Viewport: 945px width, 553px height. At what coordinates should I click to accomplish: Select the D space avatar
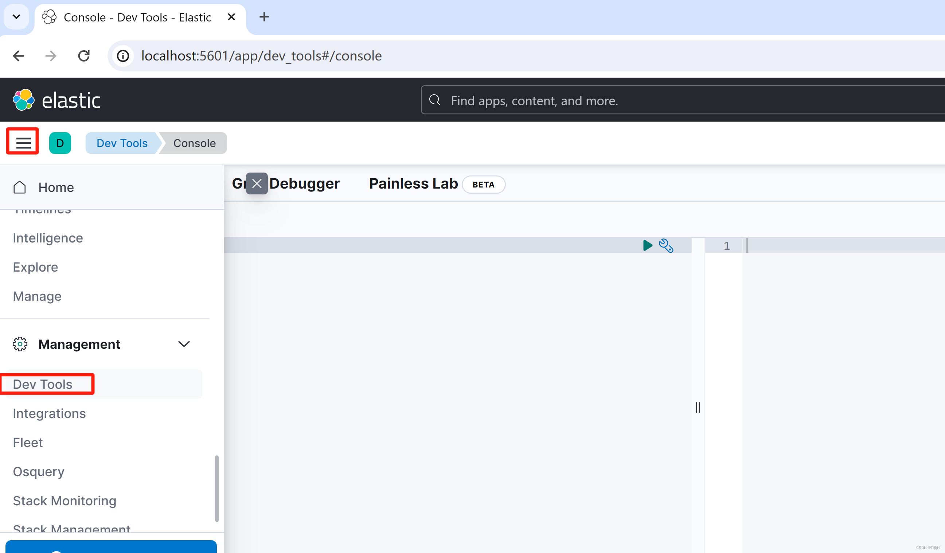pos(60,143)
